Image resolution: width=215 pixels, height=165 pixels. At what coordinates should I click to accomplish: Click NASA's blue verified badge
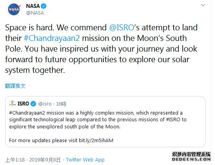44,6
